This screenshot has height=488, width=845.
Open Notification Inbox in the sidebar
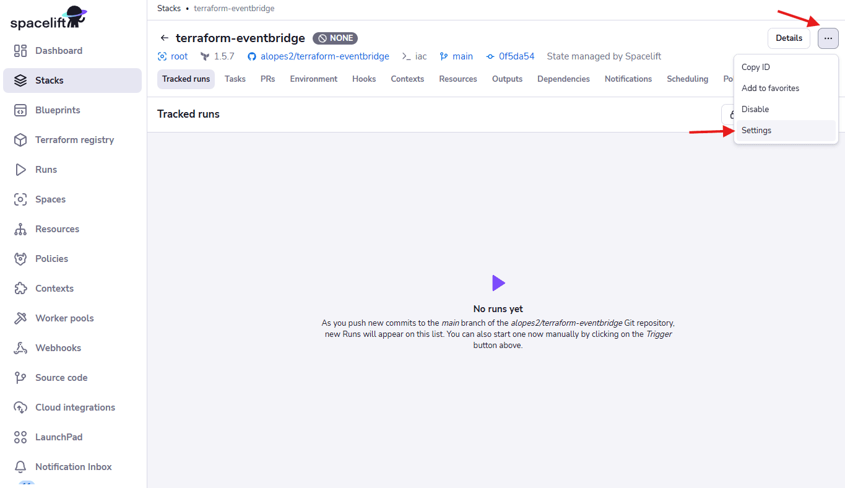pyautogui.click(x=72, y=467)
